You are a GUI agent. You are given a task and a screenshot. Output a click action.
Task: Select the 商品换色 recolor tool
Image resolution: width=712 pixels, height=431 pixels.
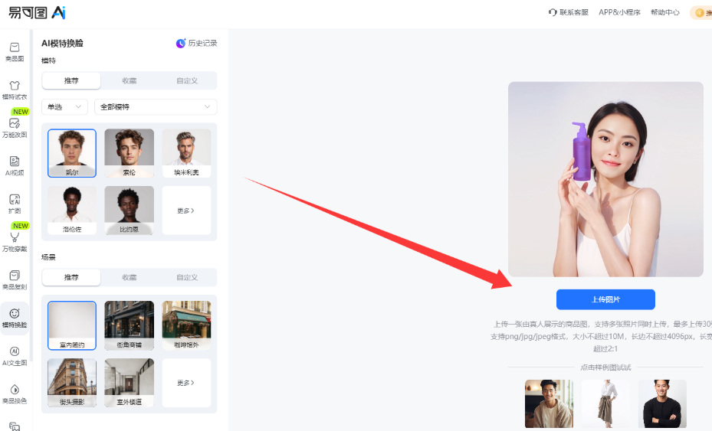(x=15, y=393)
